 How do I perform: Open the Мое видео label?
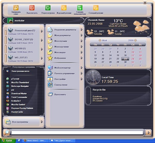[x=60, y=52]
